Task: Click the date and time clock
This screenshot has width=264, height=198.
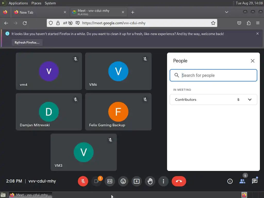Action: [x=249, y=3]
